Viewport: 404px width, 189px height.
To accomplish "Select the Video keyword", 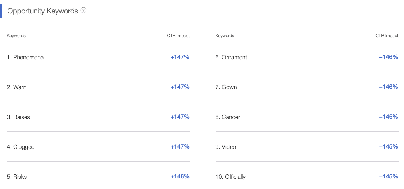I will click(x=226, y=147).
